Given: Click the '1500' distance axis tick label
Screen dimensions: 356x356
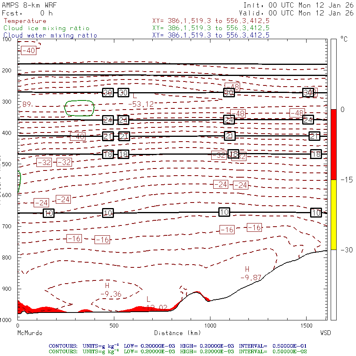Looking at the screenshot, I should tap(307, 326).
